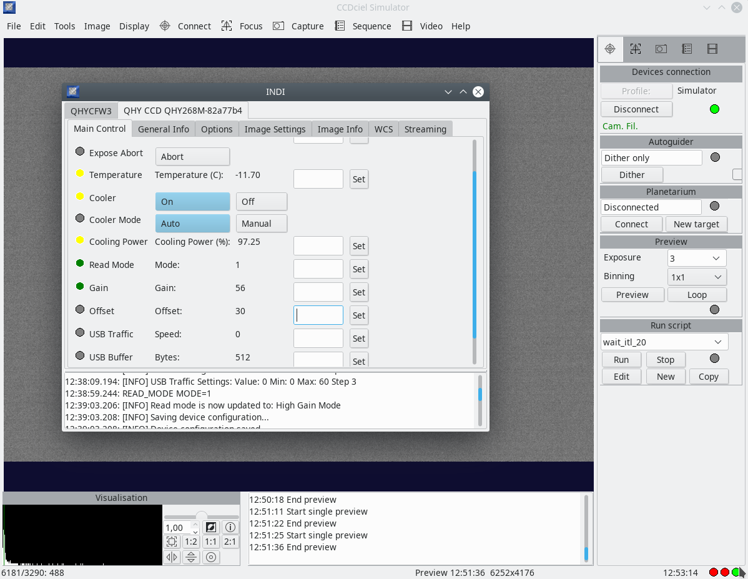748x579 pixels.
Task: Click the focus frame icon beside Focus menu
Action: 227,26
